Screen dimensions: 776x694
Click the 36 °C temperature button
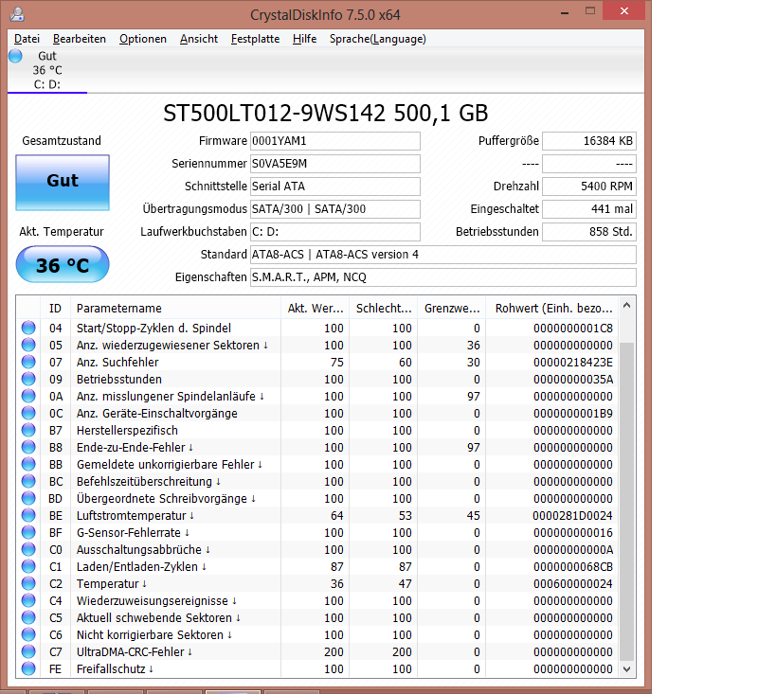(x=63, y=265)
